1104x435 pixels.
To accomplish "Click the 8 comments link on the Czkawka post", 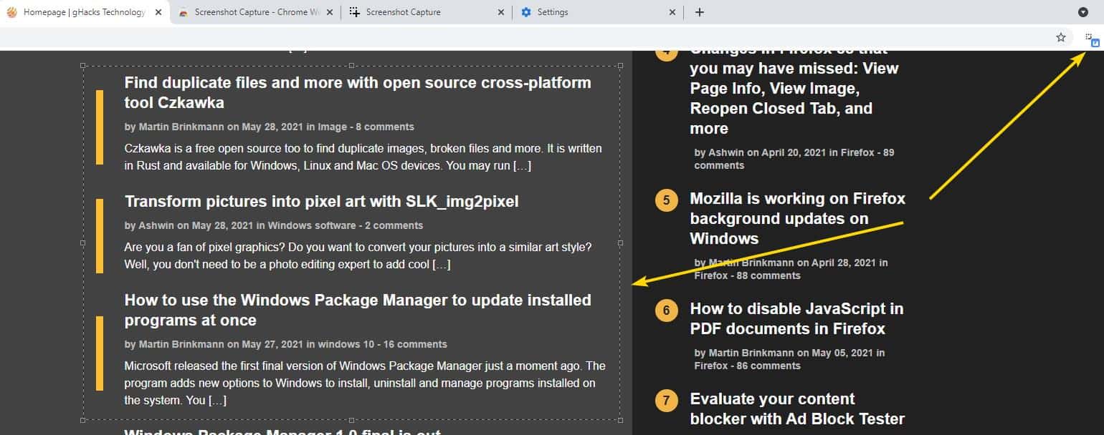I will (385, 127).
